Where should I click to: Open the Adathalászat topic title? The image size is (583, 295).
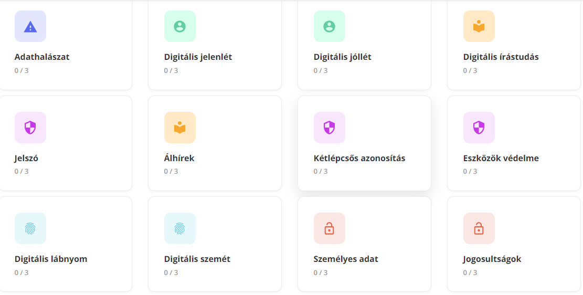coord(42,57)
